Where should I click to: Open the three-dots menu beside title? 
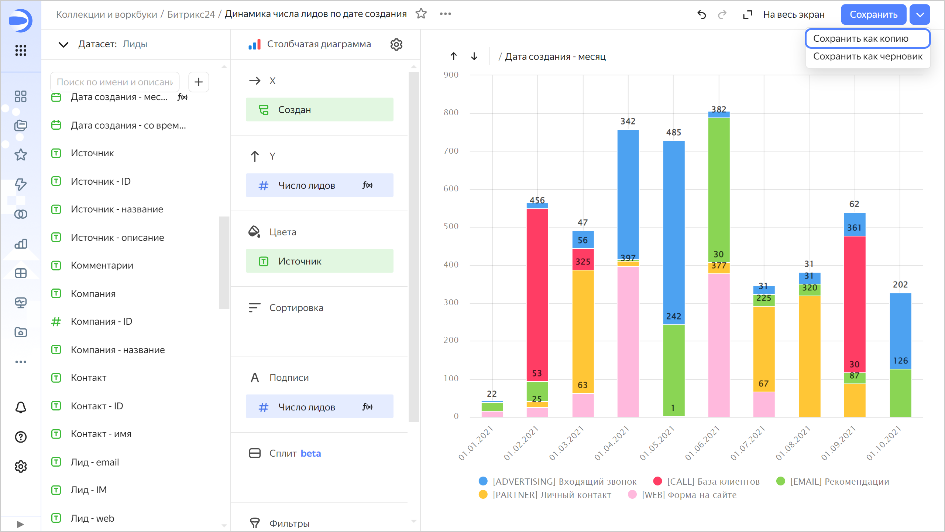coord(445,14)
